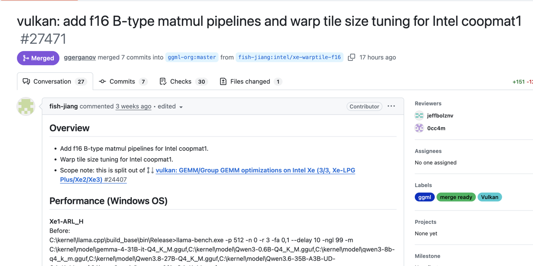Click the 'Performance (Windows OS)' heading
The height and width of the screenshot is (266, 533).
[x=108, y=201]
